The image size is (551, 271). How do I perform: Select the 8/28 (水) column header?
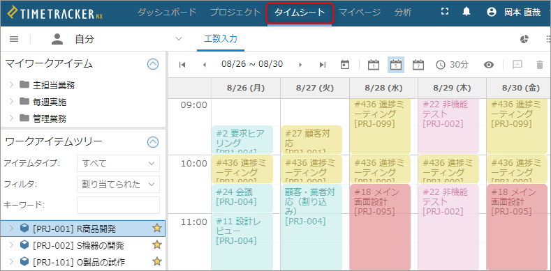pos(383,88)
